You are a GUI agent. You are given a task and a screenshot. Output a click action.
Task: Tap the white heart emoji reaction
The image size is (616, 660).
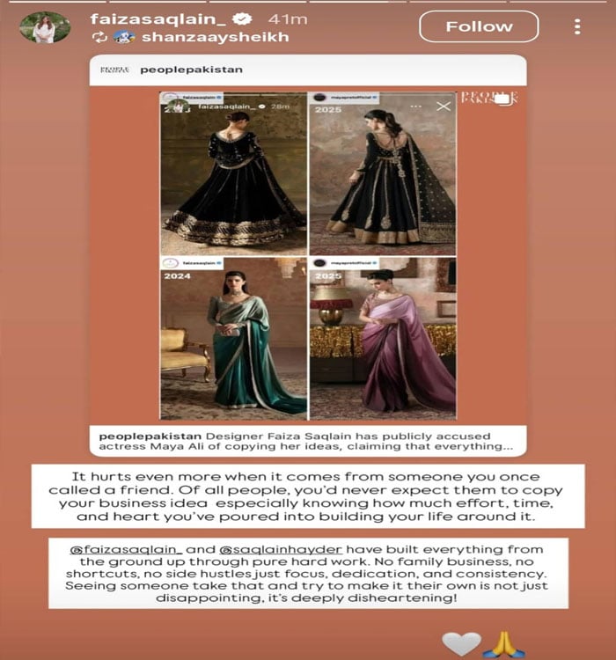tap(461, 643)
